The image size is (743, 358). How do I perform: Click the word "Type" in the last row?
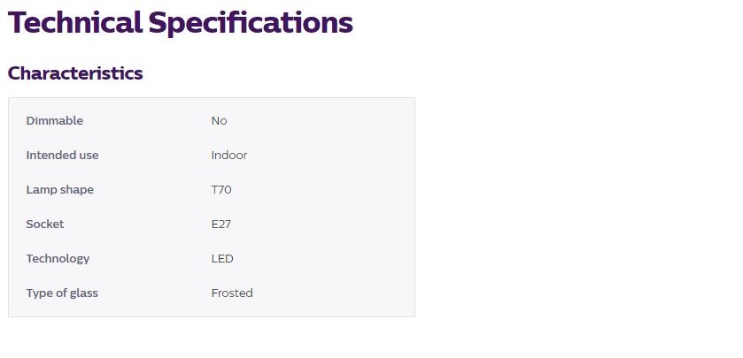point(40,293)
